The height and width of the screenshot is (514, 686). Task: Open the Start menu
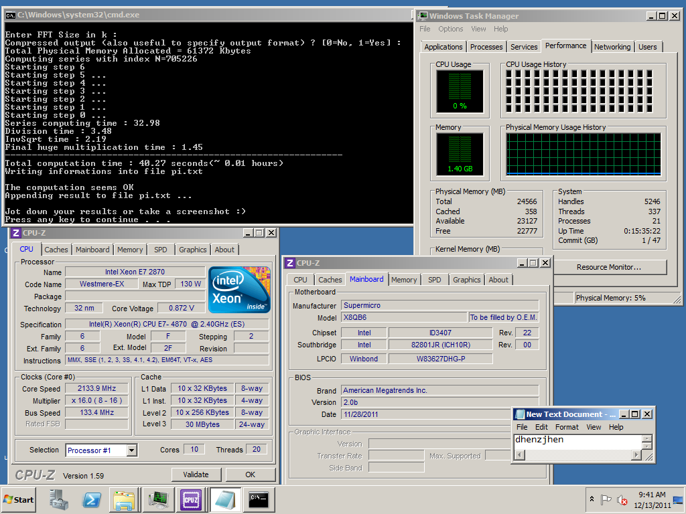tap(18, 499)
